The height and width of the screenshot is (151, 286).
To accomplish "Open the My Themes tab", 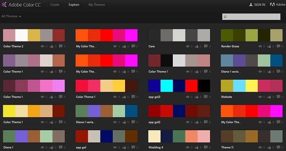I will pyautogui.click(x=97, y=5).
